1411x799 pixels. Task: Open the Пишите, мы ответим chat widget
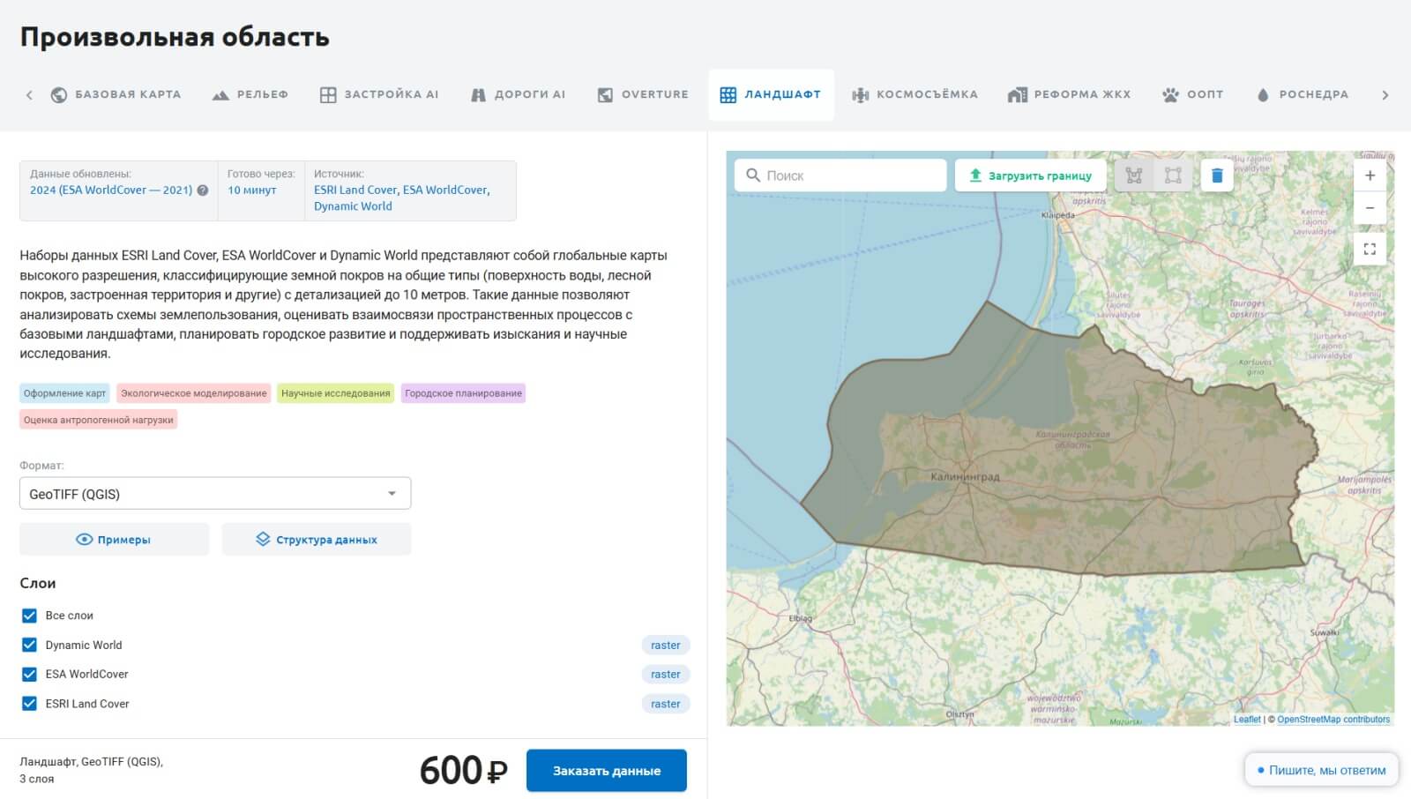(1321, 770)
